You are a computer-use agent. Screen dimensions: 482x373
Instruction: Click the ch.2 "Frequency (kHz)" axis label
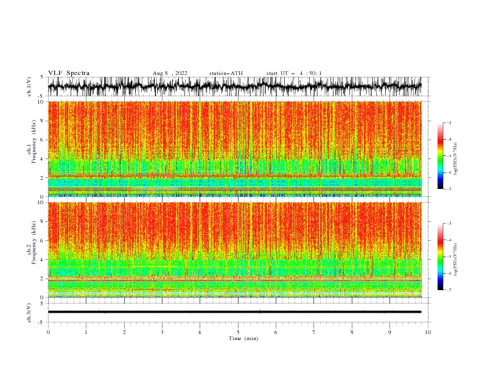point(34,243)
